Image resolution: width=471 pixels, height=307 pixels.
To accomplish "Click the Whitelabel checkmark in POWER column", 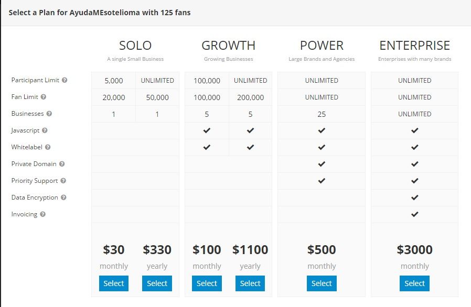I will coord(322,147).
